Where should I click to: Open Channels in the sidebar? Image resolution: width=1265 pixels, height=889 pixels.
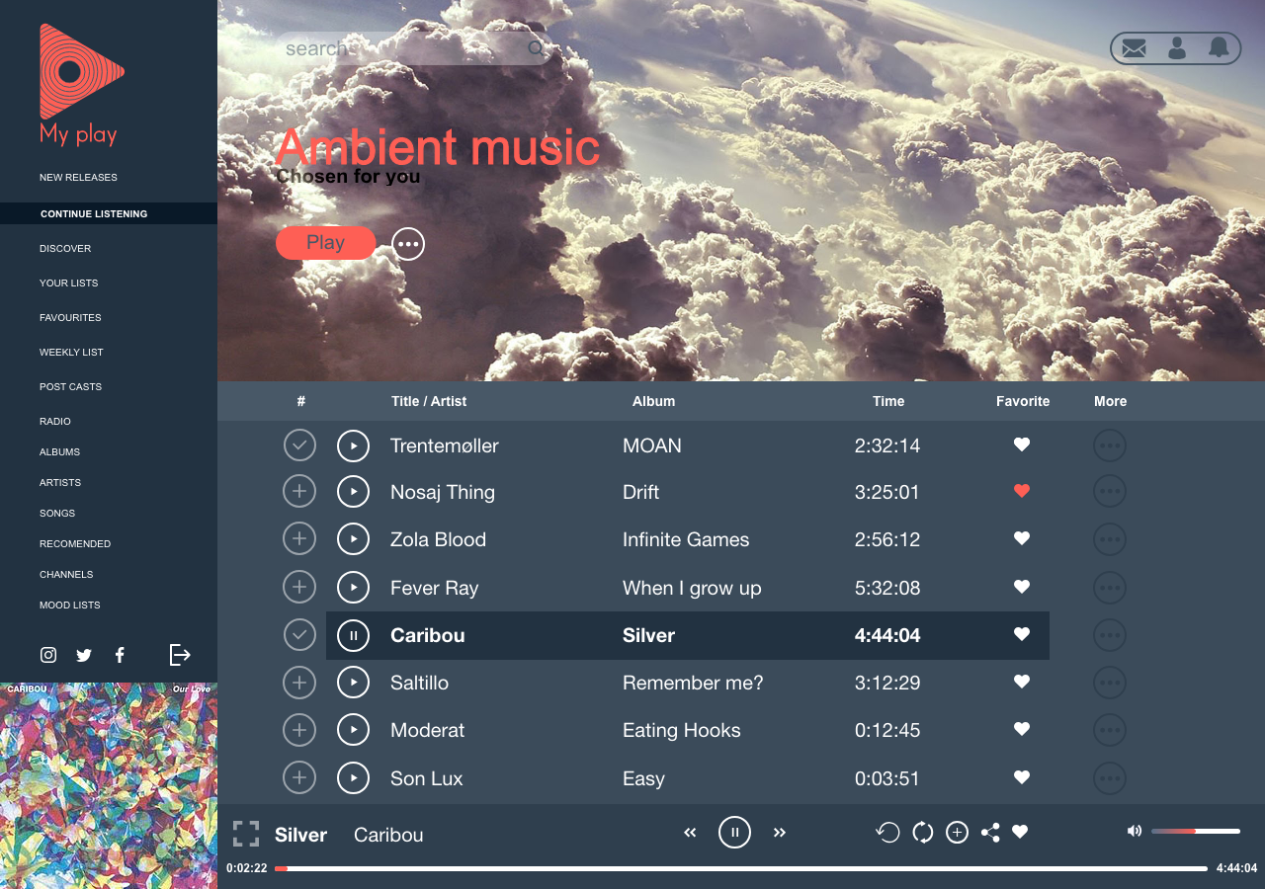tap(66, 575)
